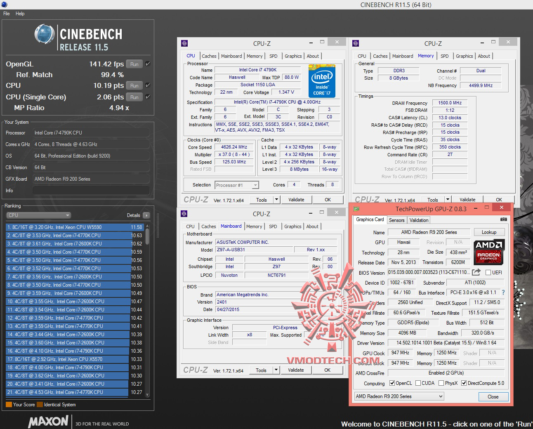Click Tools button in the CPU-Z mainboard window
This screenshot has height=429, width=533.
tap(261, 370)
